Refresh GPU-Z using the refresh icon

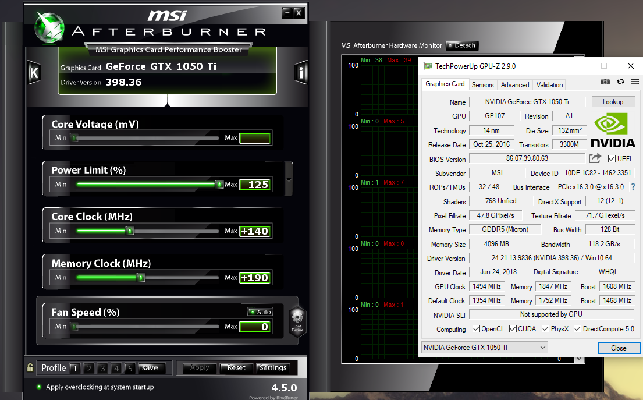click(620, 82)
